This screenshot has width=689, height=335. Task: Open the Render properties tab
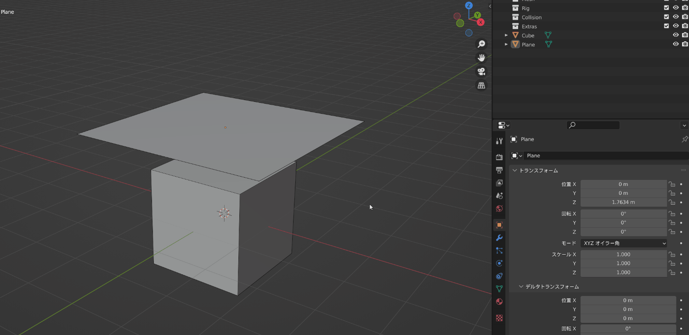499,157
